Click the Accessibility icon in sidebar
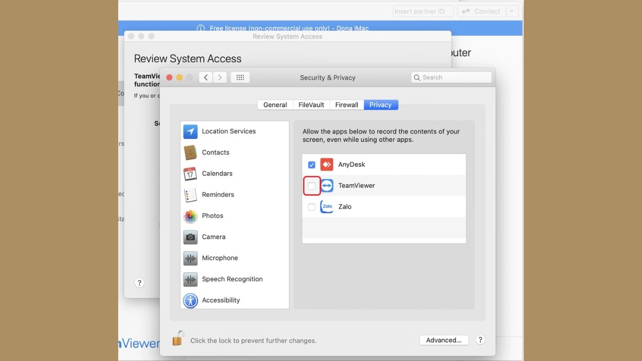The image size is (642, 361). point(190,301)
